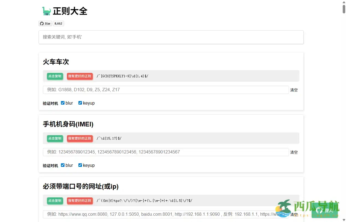Toggle keyup for 手机机身码(IMEI)
The height and width of the screenshot is (222, 346).
80,165
